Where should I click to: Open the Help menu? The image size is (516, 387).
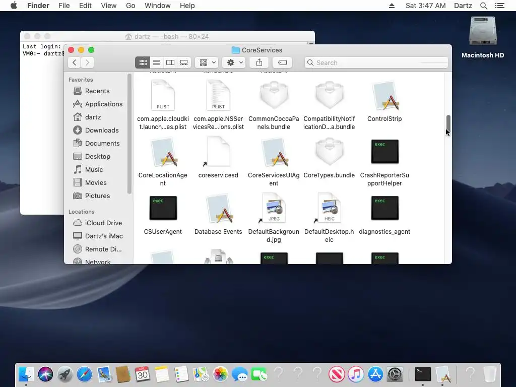point(187,6)
